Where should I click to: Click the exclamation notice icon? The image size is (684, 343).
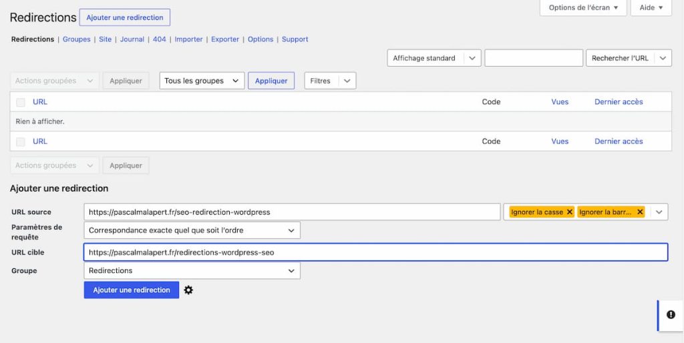671,315
